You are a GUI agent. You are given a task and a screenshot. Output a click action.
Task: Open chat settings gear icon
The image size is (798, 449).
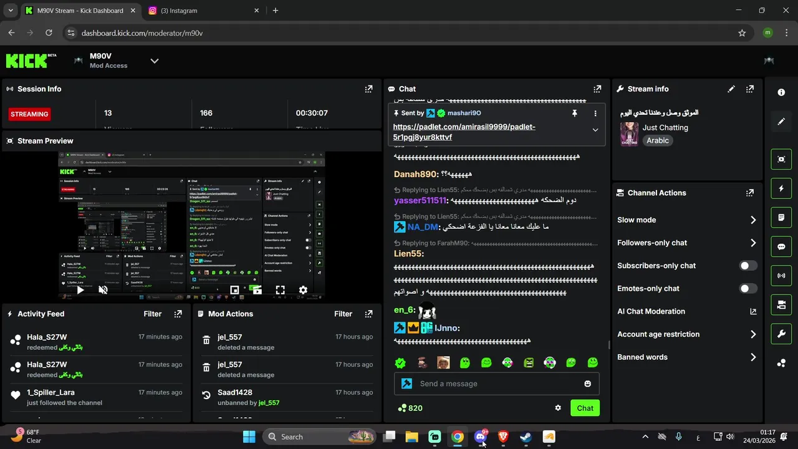pos(558,408)
